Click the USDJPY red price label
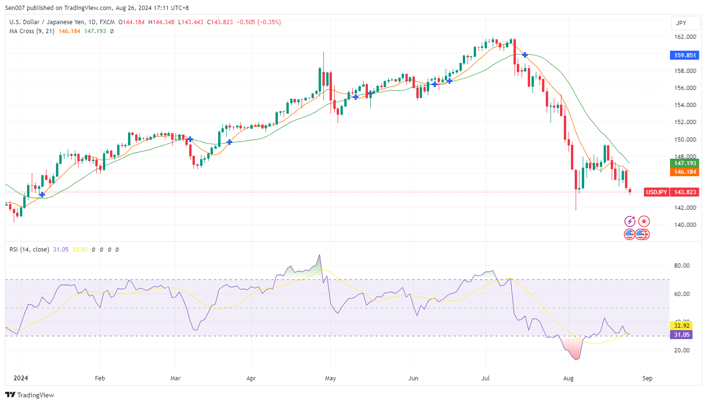The image size is (707, 404). tap(657, 192)
